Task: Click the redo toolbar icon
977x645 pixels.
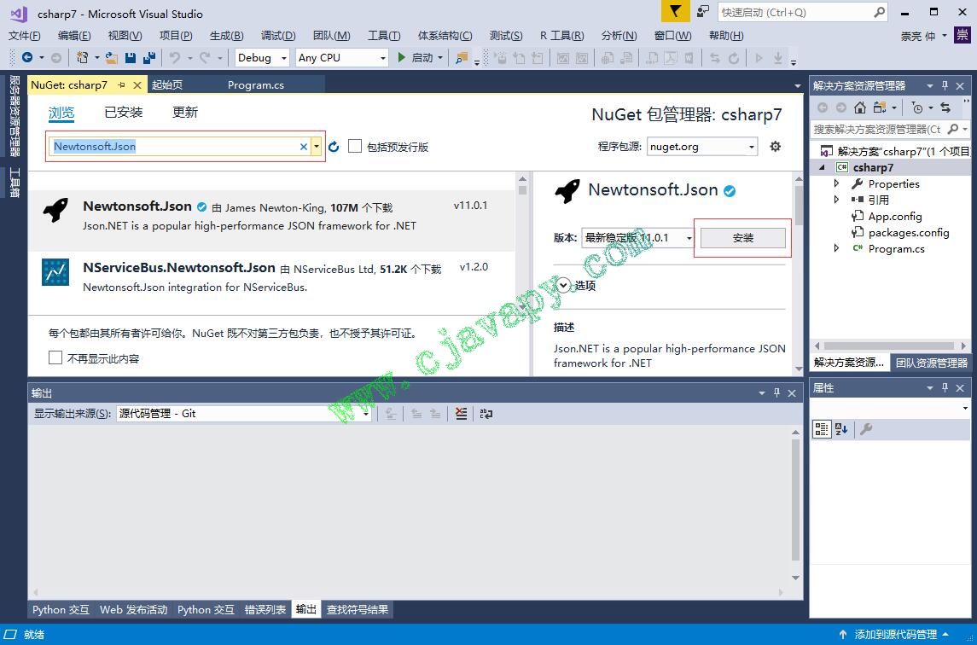Action: click(205, 58)
